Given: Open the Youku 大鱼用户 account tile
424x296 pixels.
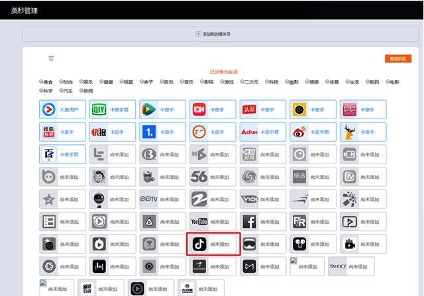Looking at the screenshot, I should [62, 109].
